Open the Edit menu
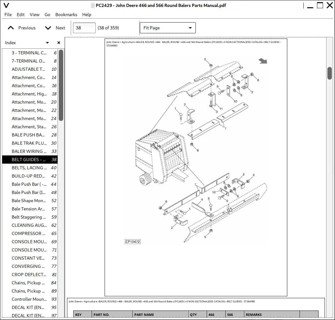 coord(21,15)
